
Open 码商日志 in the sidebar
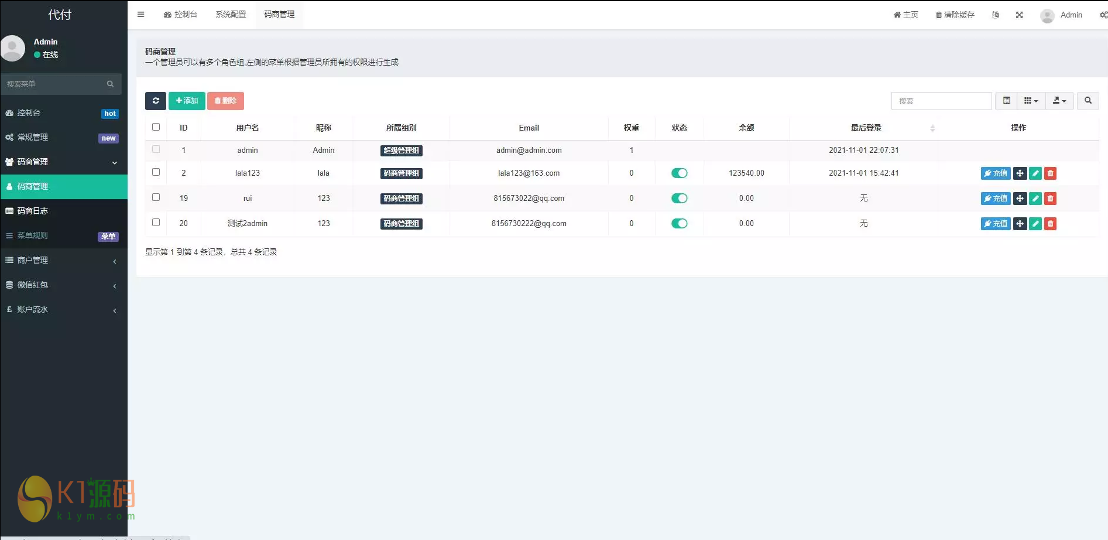pos(64,211)
